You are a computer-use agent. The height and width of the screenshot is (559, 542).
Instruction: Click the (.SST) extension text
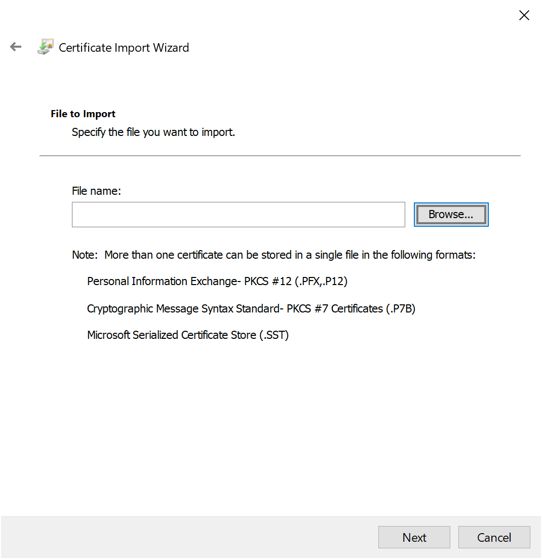(x=274, y=335)
